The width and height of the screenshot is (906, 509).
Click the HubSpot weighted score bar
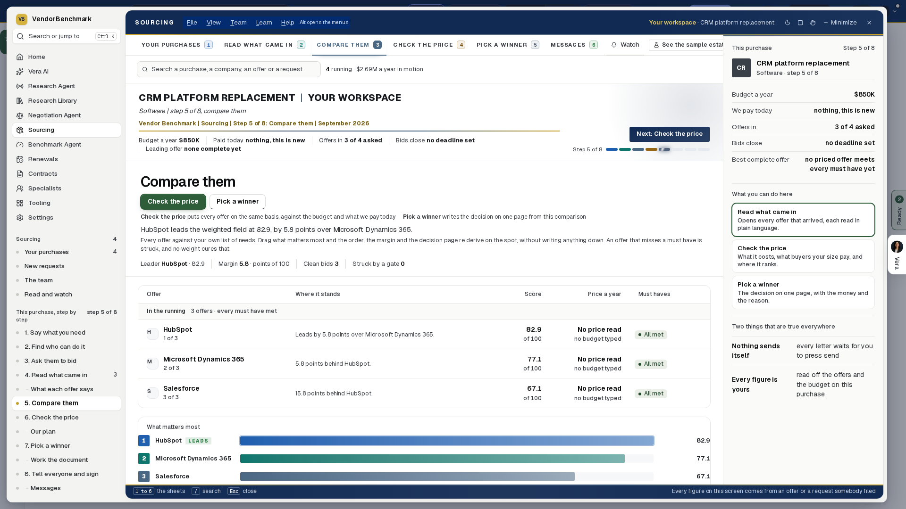[447, 441]
